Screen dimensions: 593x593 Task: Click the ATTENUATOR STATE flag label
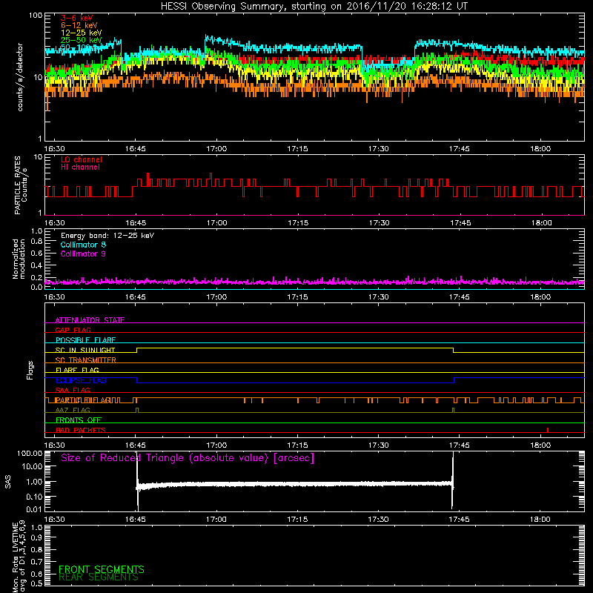[90, 320]
